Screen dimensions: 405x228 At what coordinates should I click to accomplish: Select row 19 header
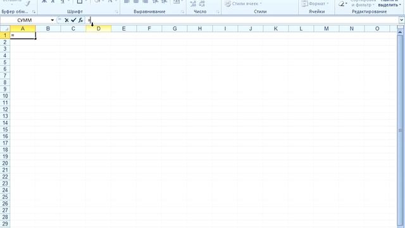tap(5, 156)
